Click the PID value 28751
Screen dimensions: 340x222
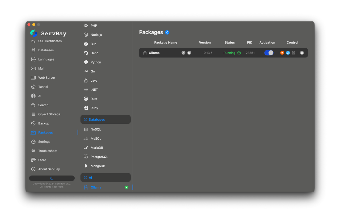[x=250, y=53]
